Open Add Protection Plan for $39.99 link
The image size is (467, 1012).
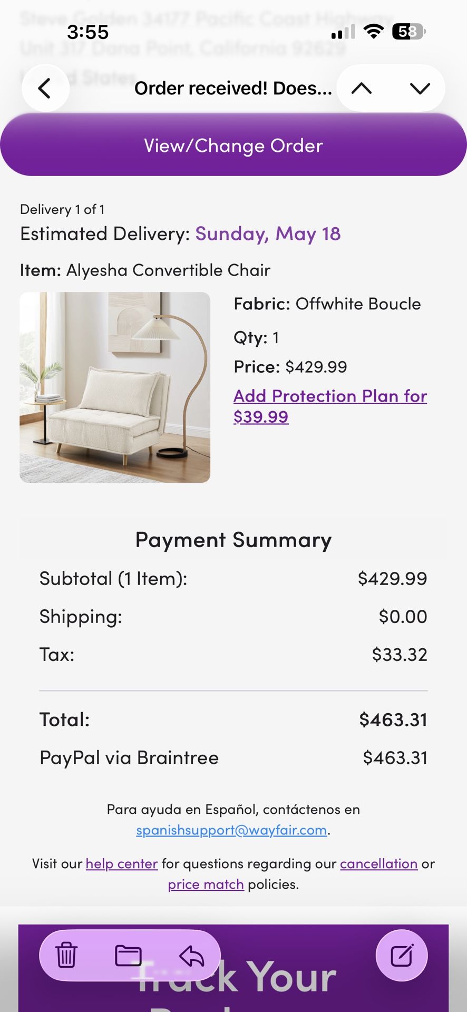(x=330, y=406)
